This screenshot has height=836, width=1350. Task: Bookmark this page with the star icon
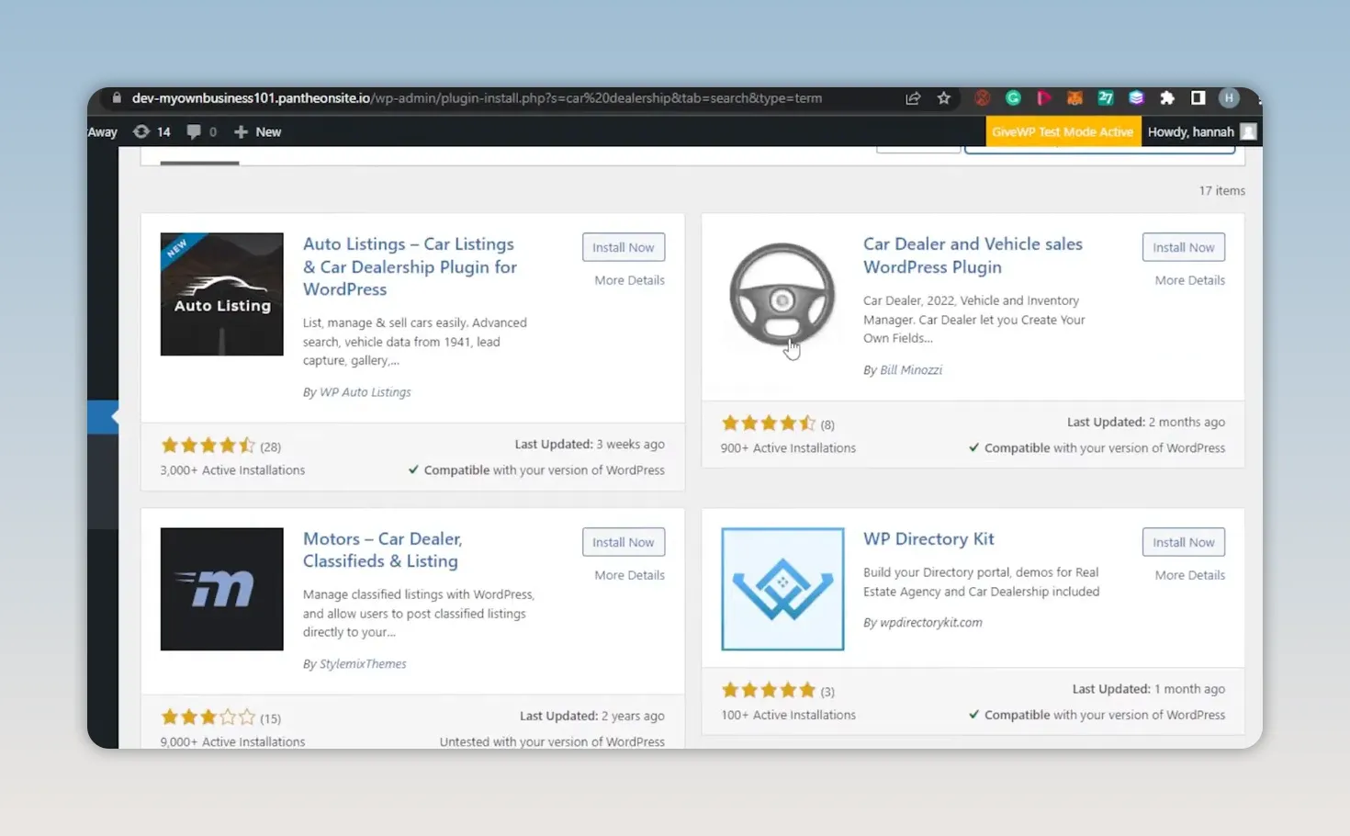click(943, 98)
